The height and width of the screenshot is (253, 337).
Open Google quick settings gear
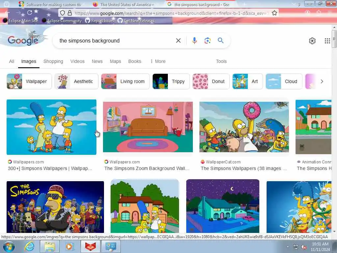click(312, 41)
